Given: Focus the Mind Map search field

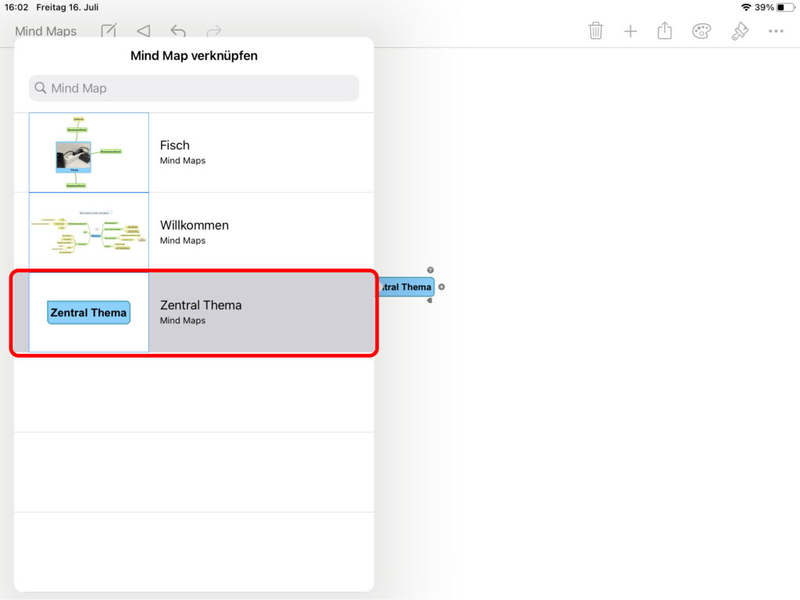Looking at the screenshot, I should (194, 88).
